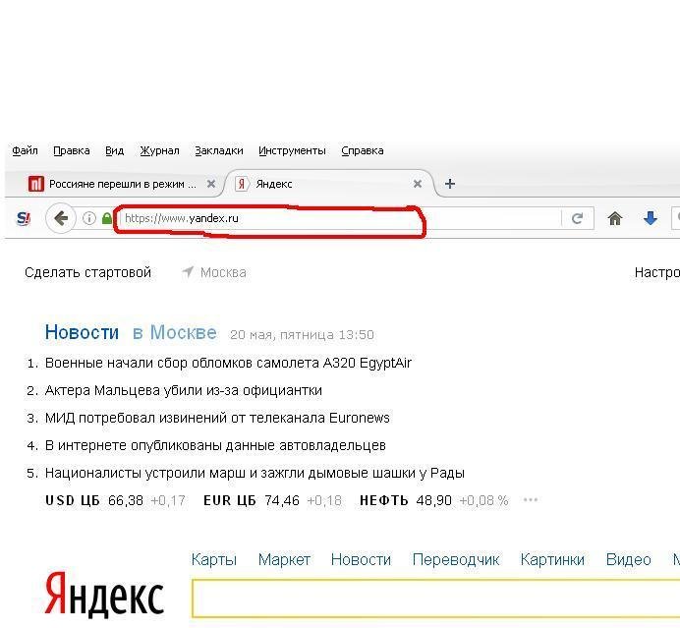Open news about 'Актера Мальцева убили'
The width and height of the screenshot is (680, 628).
pyautogui.click(x=183, y=390)
